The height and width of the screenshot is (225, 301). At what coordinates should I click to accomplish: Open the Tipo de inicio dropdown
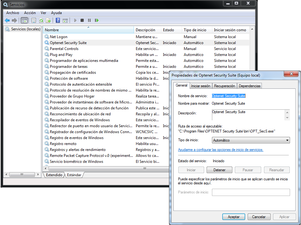pyautogui.click(x=251, y=141)
